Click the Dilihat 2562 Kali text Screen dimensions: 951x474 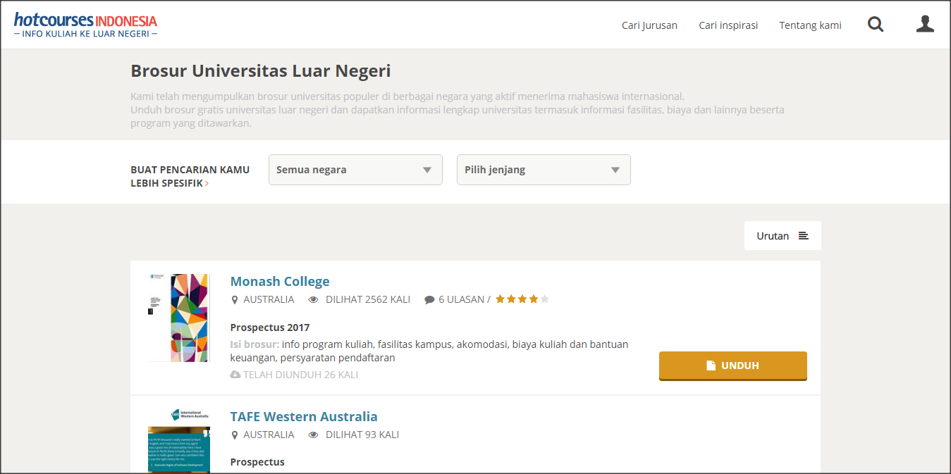pyautogui.click(x=368, y=299)
